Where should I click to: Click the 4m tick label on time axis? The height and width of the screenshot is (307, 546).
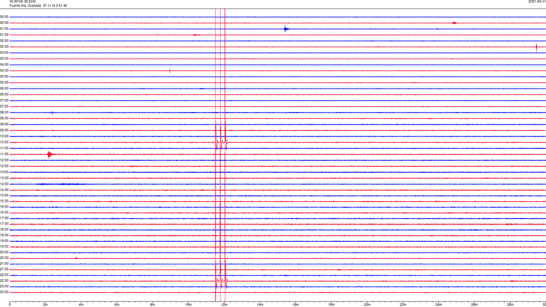coord(81,305)
